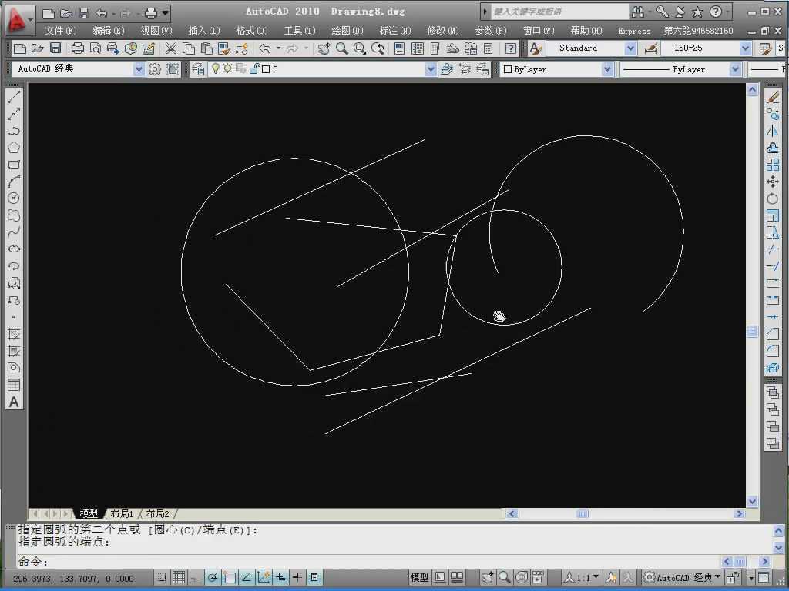Select the Move tool
This screenshot has height=591, width=789.
(773, 182)
